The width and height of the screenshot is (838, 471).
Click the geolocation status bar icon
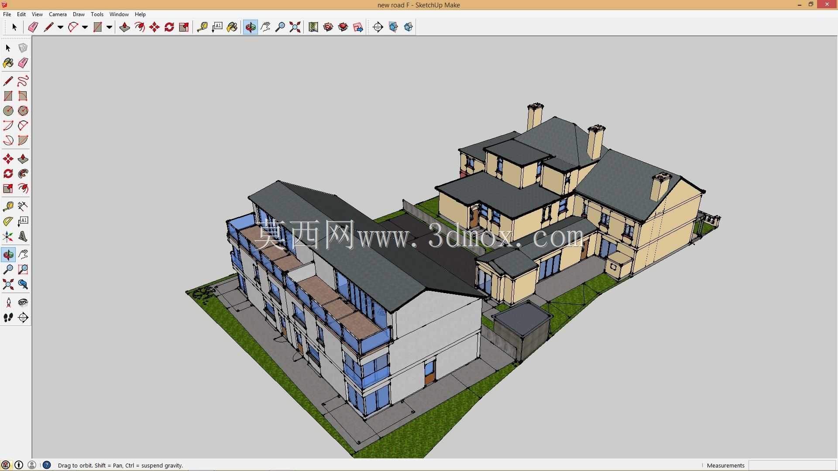click(x=6, y=465)
